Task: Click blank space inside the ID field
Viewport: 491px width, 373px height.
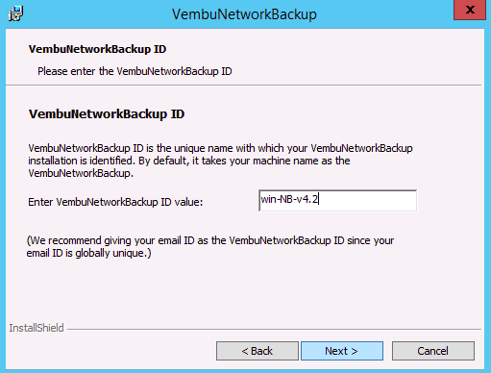Action: (368, 201)
